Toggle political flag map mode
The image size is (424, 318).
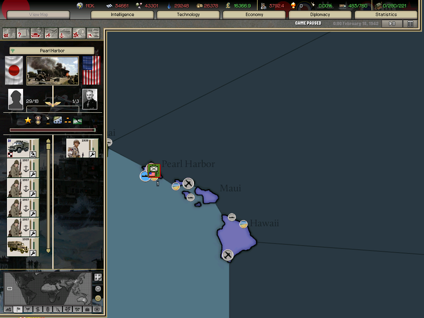[x=18, y=309]
